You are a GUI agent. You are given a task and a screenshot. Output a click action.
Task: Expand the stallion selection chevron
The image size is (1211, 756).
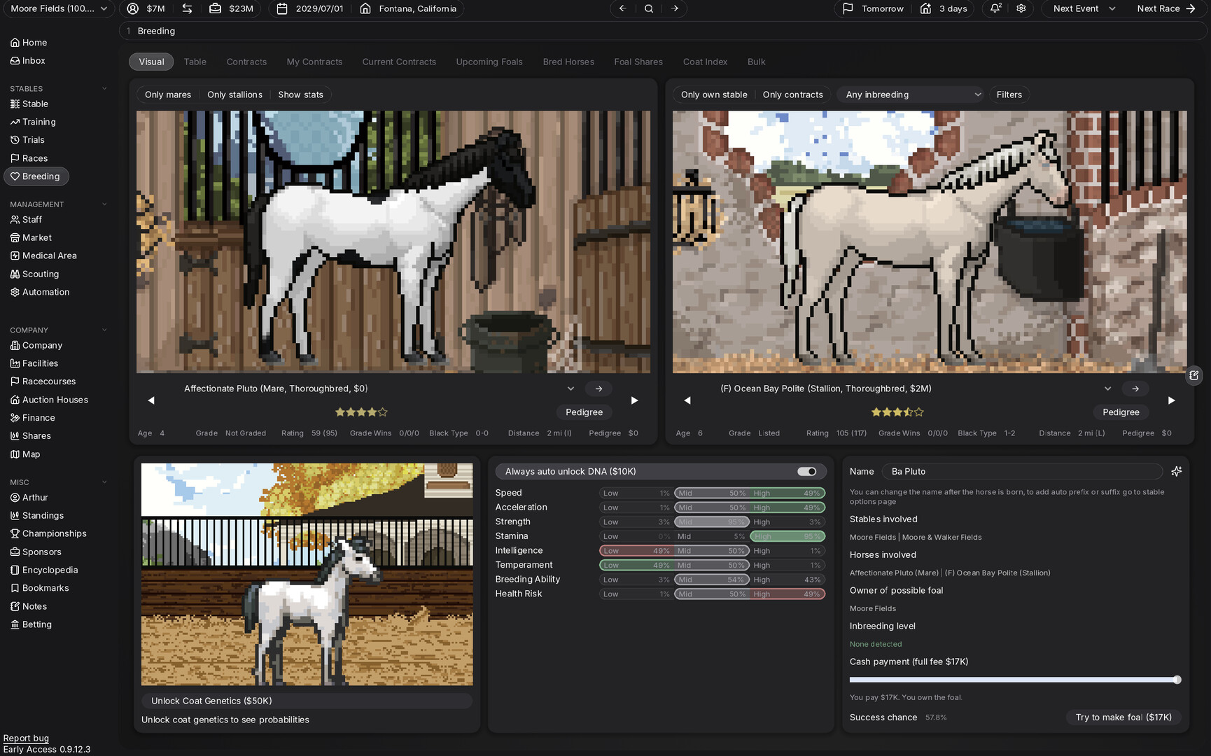click(x=1107, y=388)
